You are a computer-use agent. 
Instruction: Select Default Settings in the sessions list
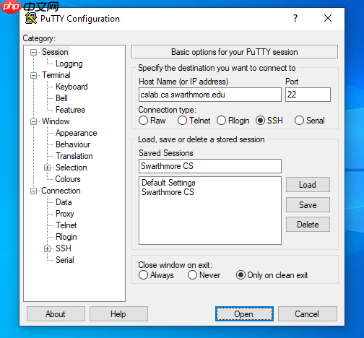168,183
